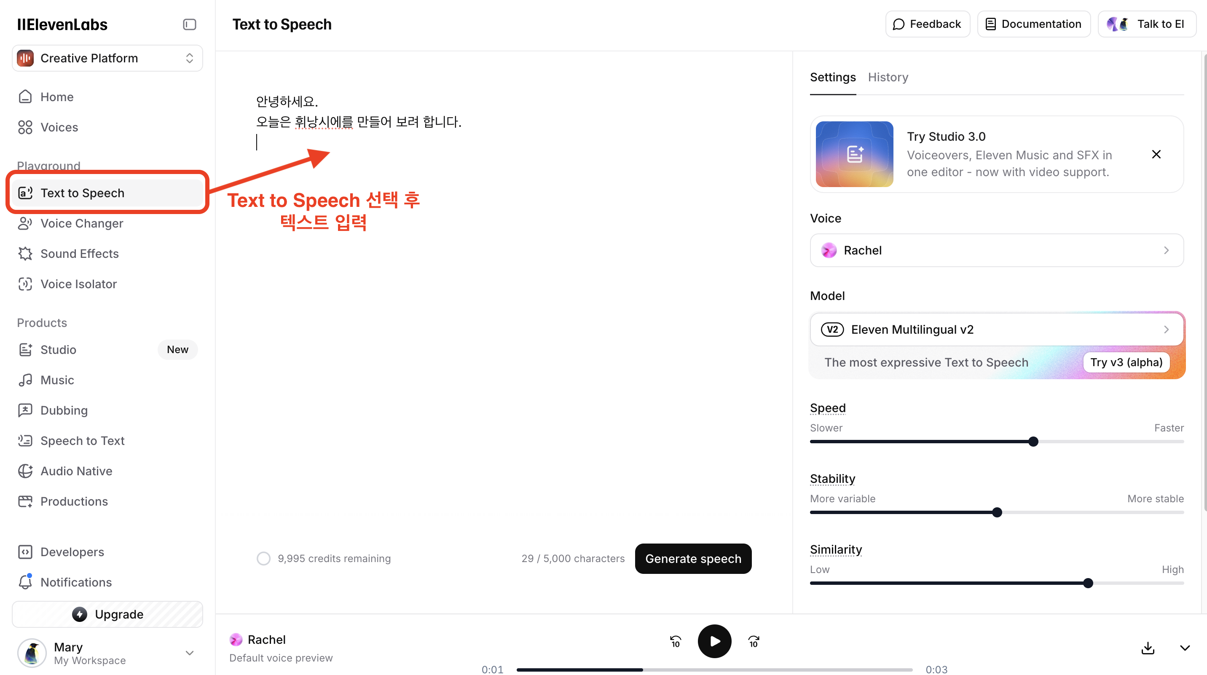
Task: Expand the Creative Platform workspace selector
Action: (x=189, y=58)
